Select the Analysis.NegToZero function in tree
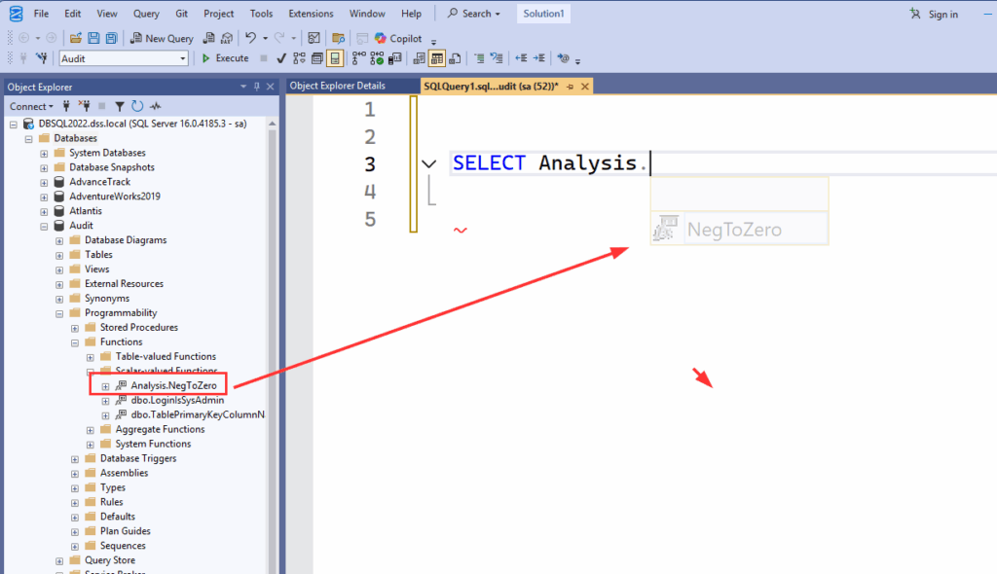The width and height of the screenshot is (997, 574). [x=173, y=385]
